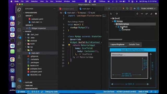
Task: Click the widget tree horizontal scrollbar
Action: click(x=115, y=39)
